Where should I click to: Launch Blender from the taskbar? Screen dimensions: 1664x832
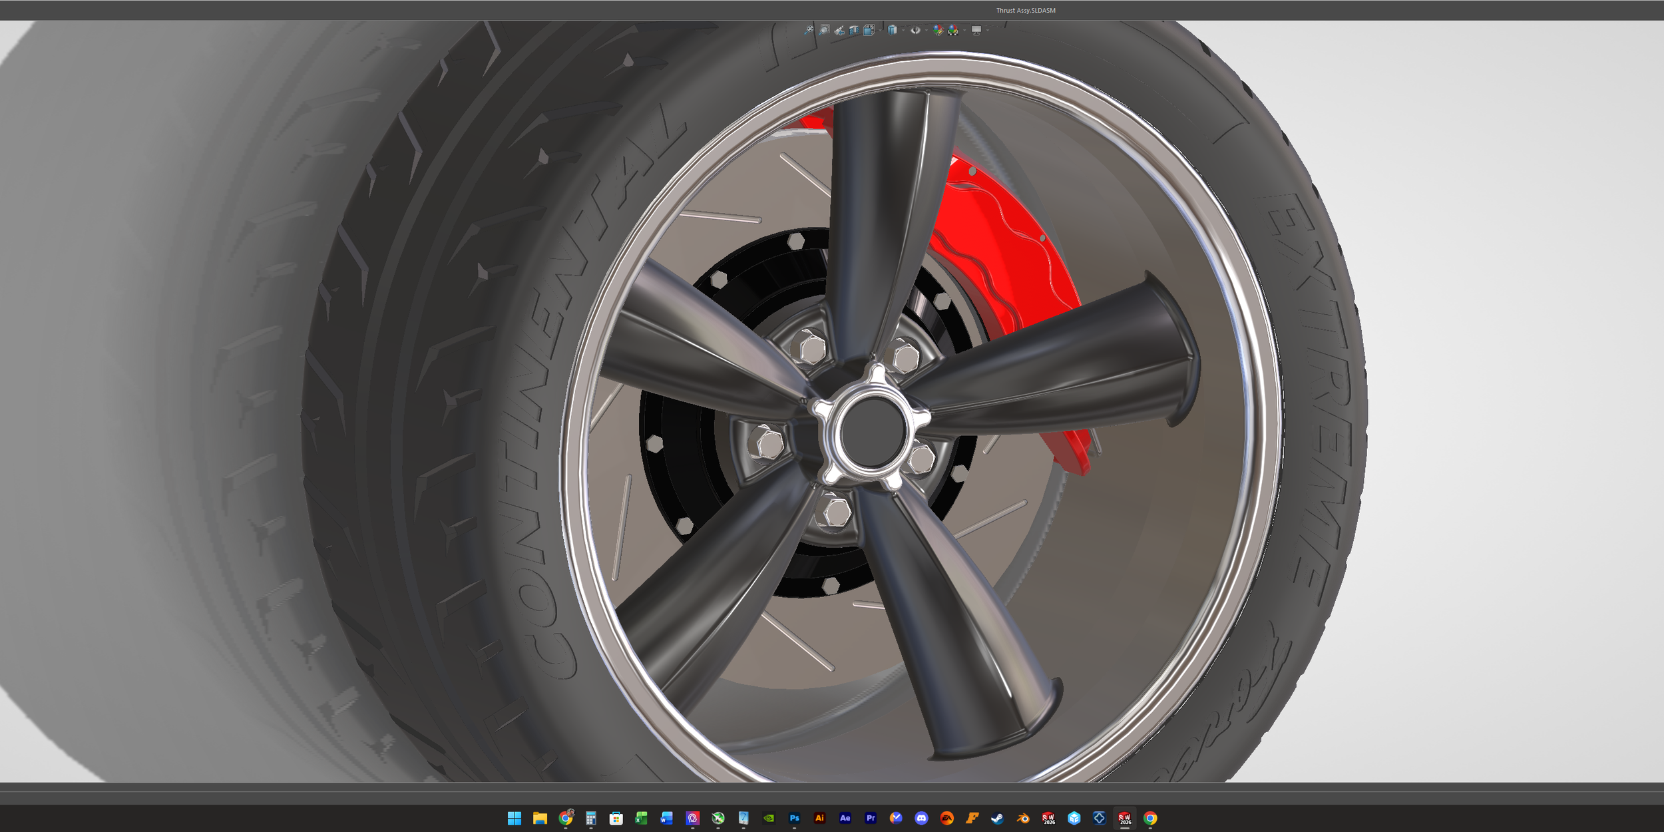point(1023,818)
